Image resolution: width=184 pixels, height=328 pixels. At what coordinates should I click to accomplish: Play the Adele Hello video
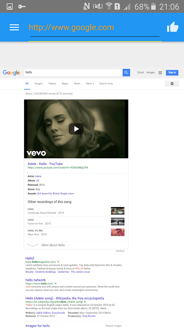(76, 129)
